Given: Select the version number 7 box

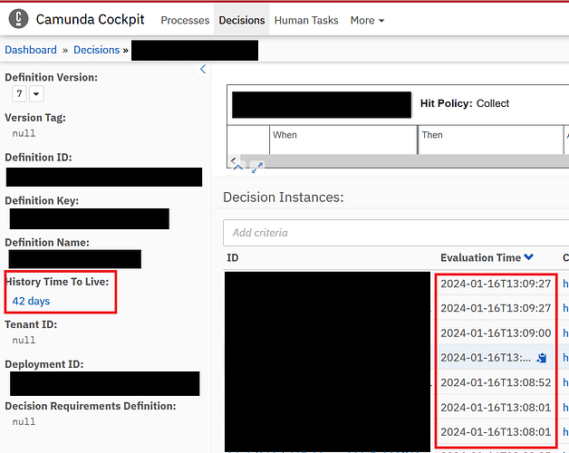Looking at the screenshot, I should pyautogui.click(x=19, y=93).
